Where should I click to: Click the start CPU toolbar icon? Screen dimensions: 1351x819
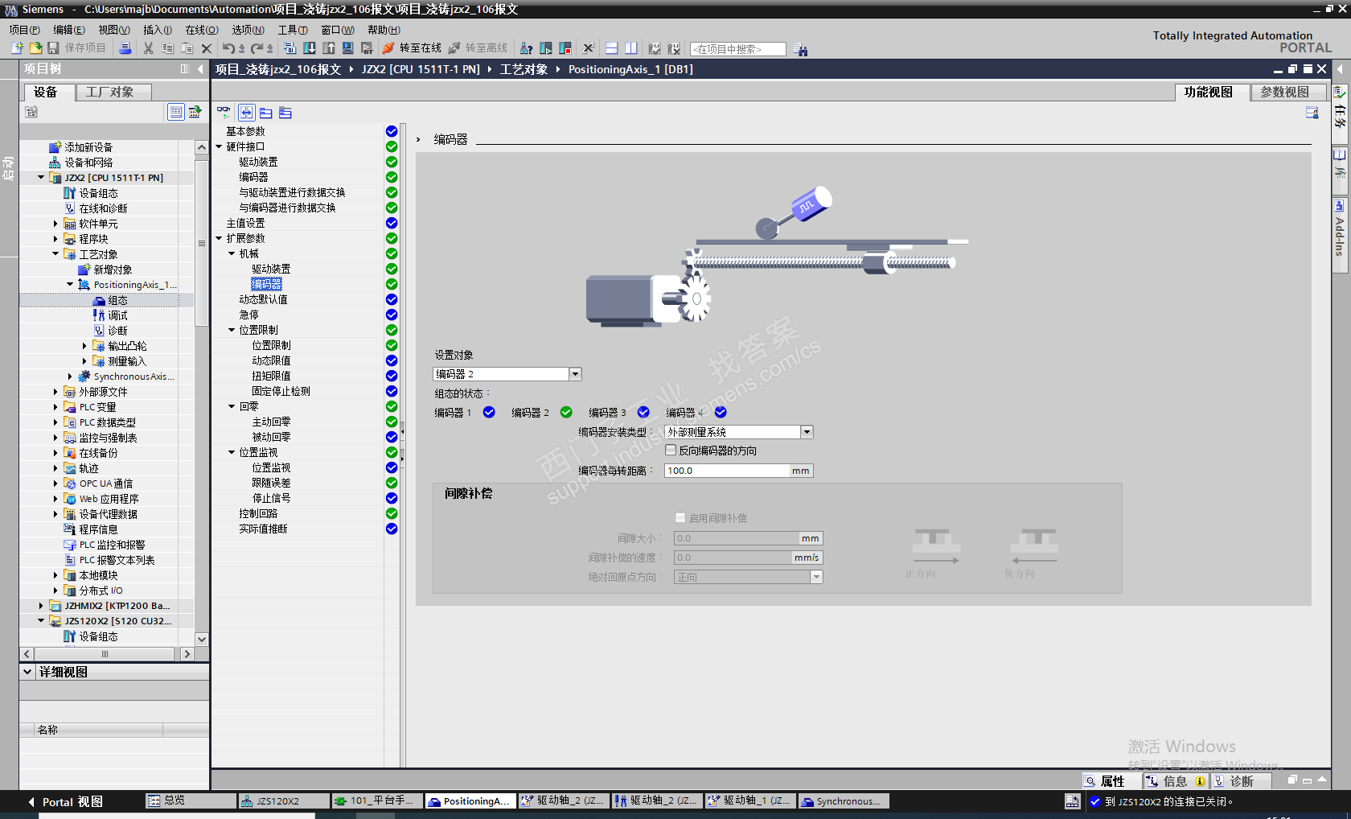546,48
